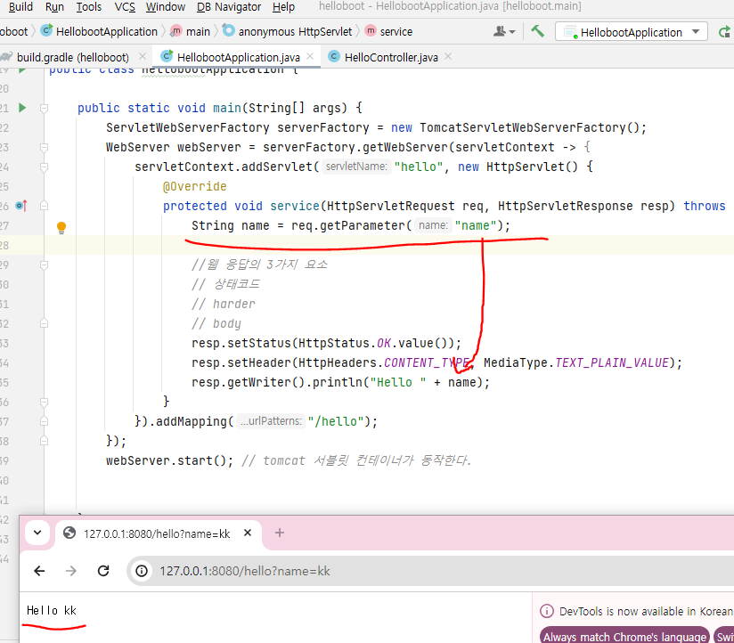Open a new Chrome tab

[280, 533]
